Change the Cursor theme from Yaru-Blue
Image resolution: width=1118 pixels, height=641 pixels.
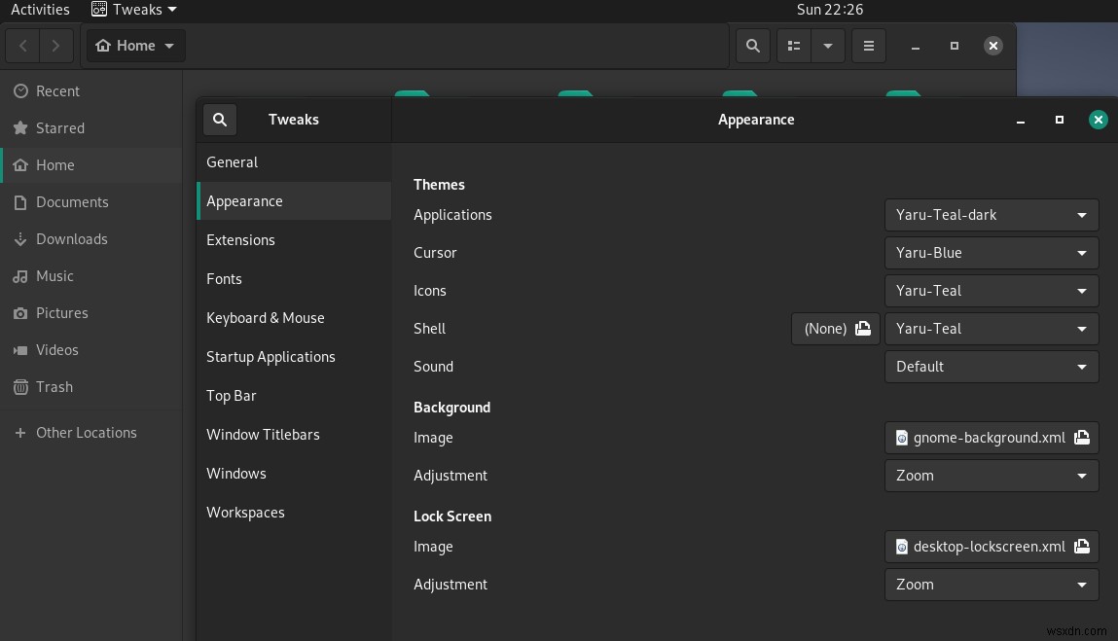(x=991, y=252)
